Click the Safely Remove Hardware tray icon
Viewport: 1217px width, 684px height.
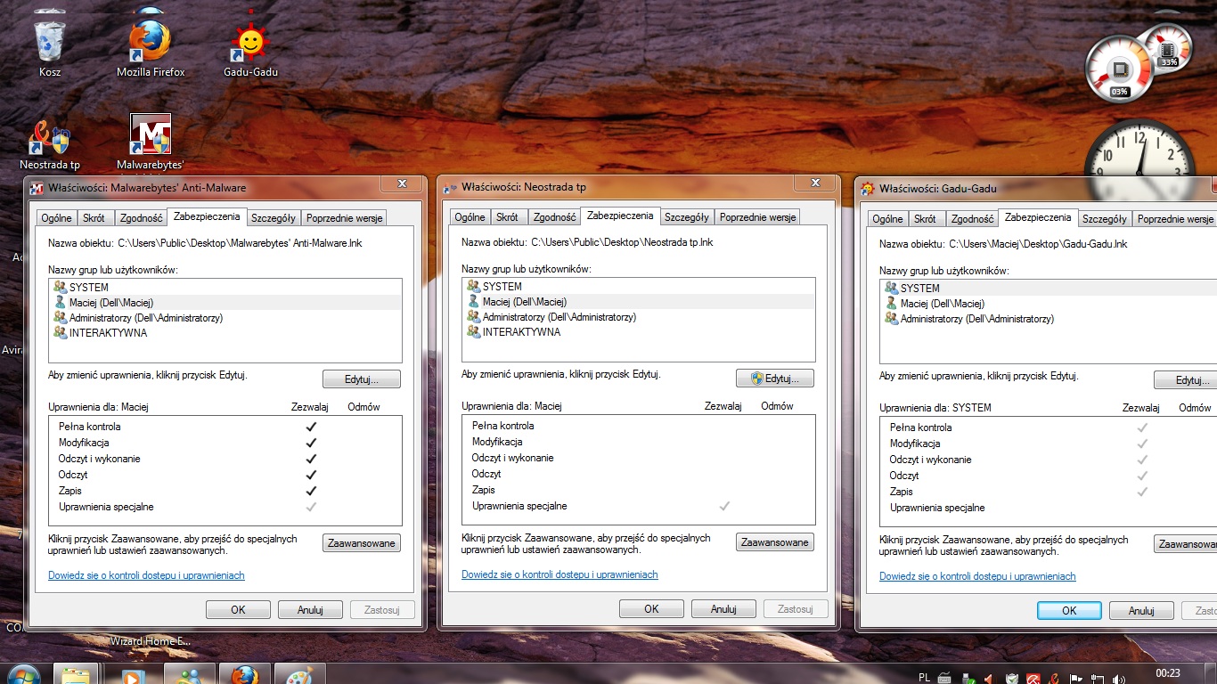[968, 678]
